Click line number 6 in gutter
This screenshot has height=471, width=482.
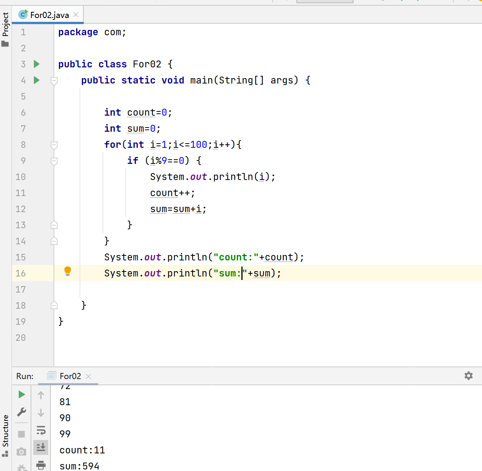pyautogui.click(x=23, y=113)
